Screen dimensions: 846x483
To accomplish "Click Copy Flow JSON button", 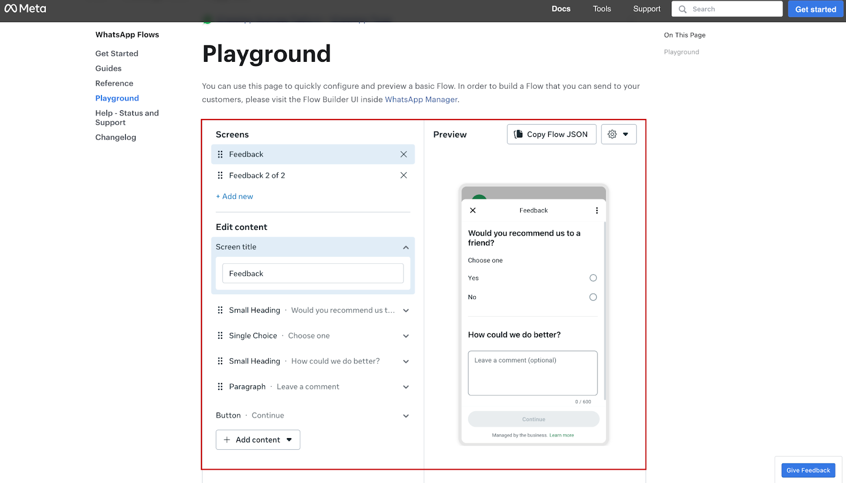I will coord(551,134).
